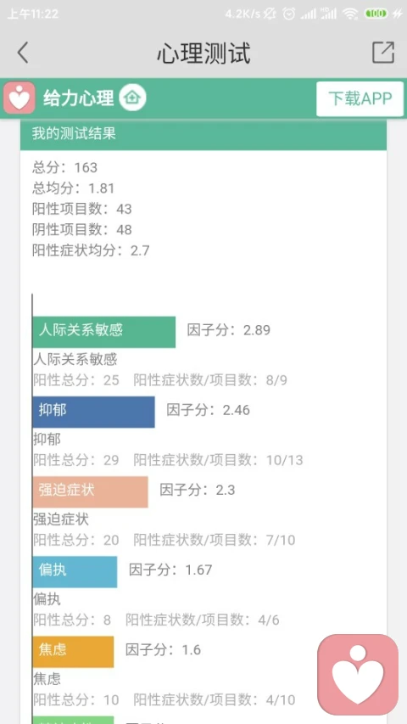The width and height of the screenshot is (407, 724).
Task: Tap the 总分：163 score line
Action: 65,167
